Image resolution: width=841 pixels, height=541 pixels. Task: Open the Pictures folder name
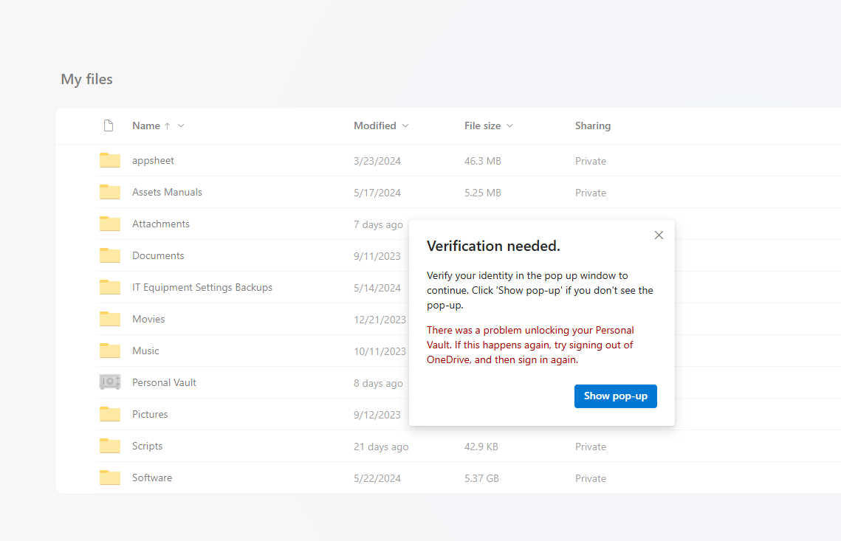coord(150,415)
